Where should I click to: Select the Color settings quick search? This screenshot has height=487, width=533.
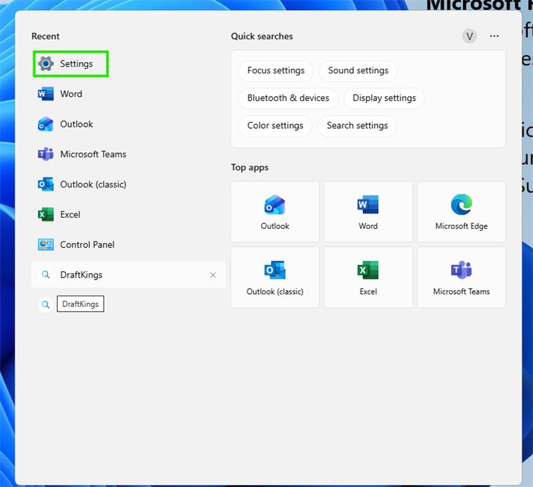point(275,125)
